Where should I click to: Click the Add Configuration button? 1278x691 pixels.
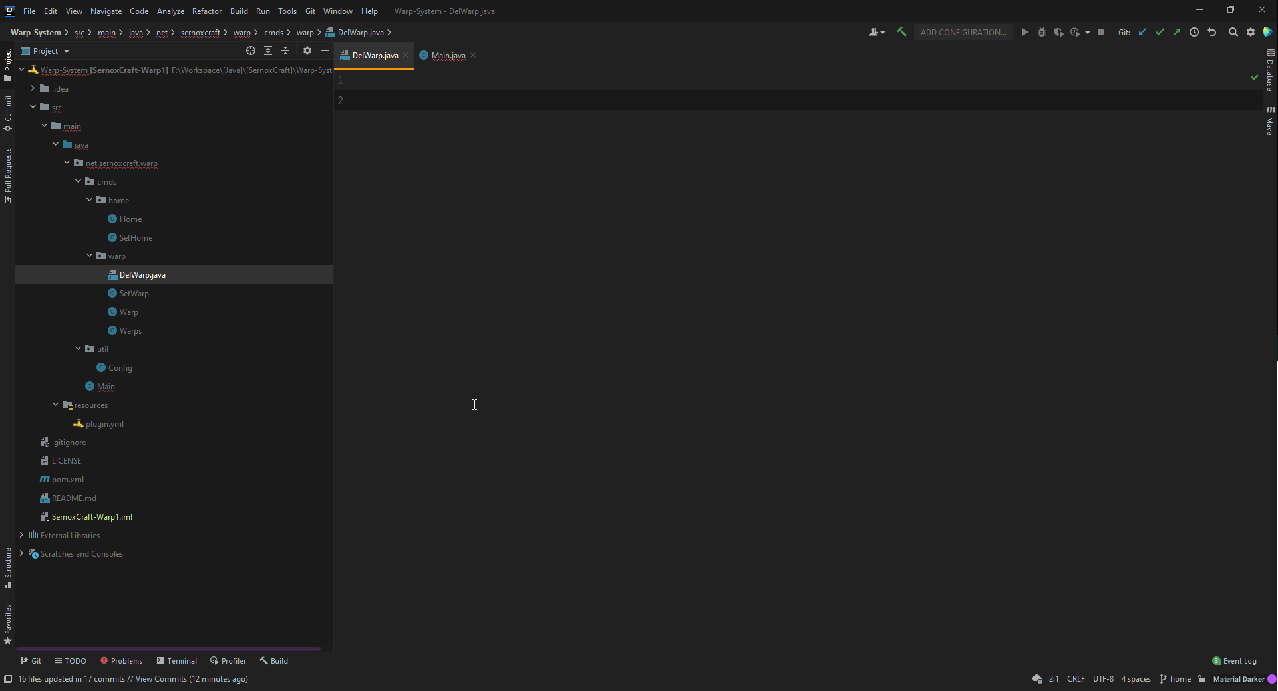point(963,32)
